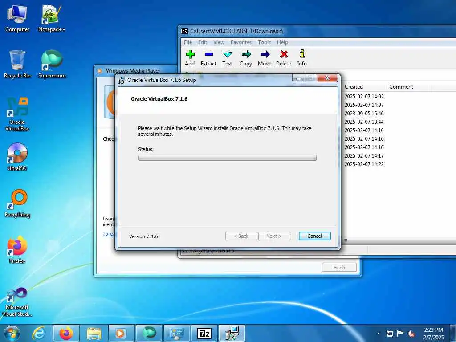Select the Microsoft Visual Studio desktop shortcut

[17, 302]
